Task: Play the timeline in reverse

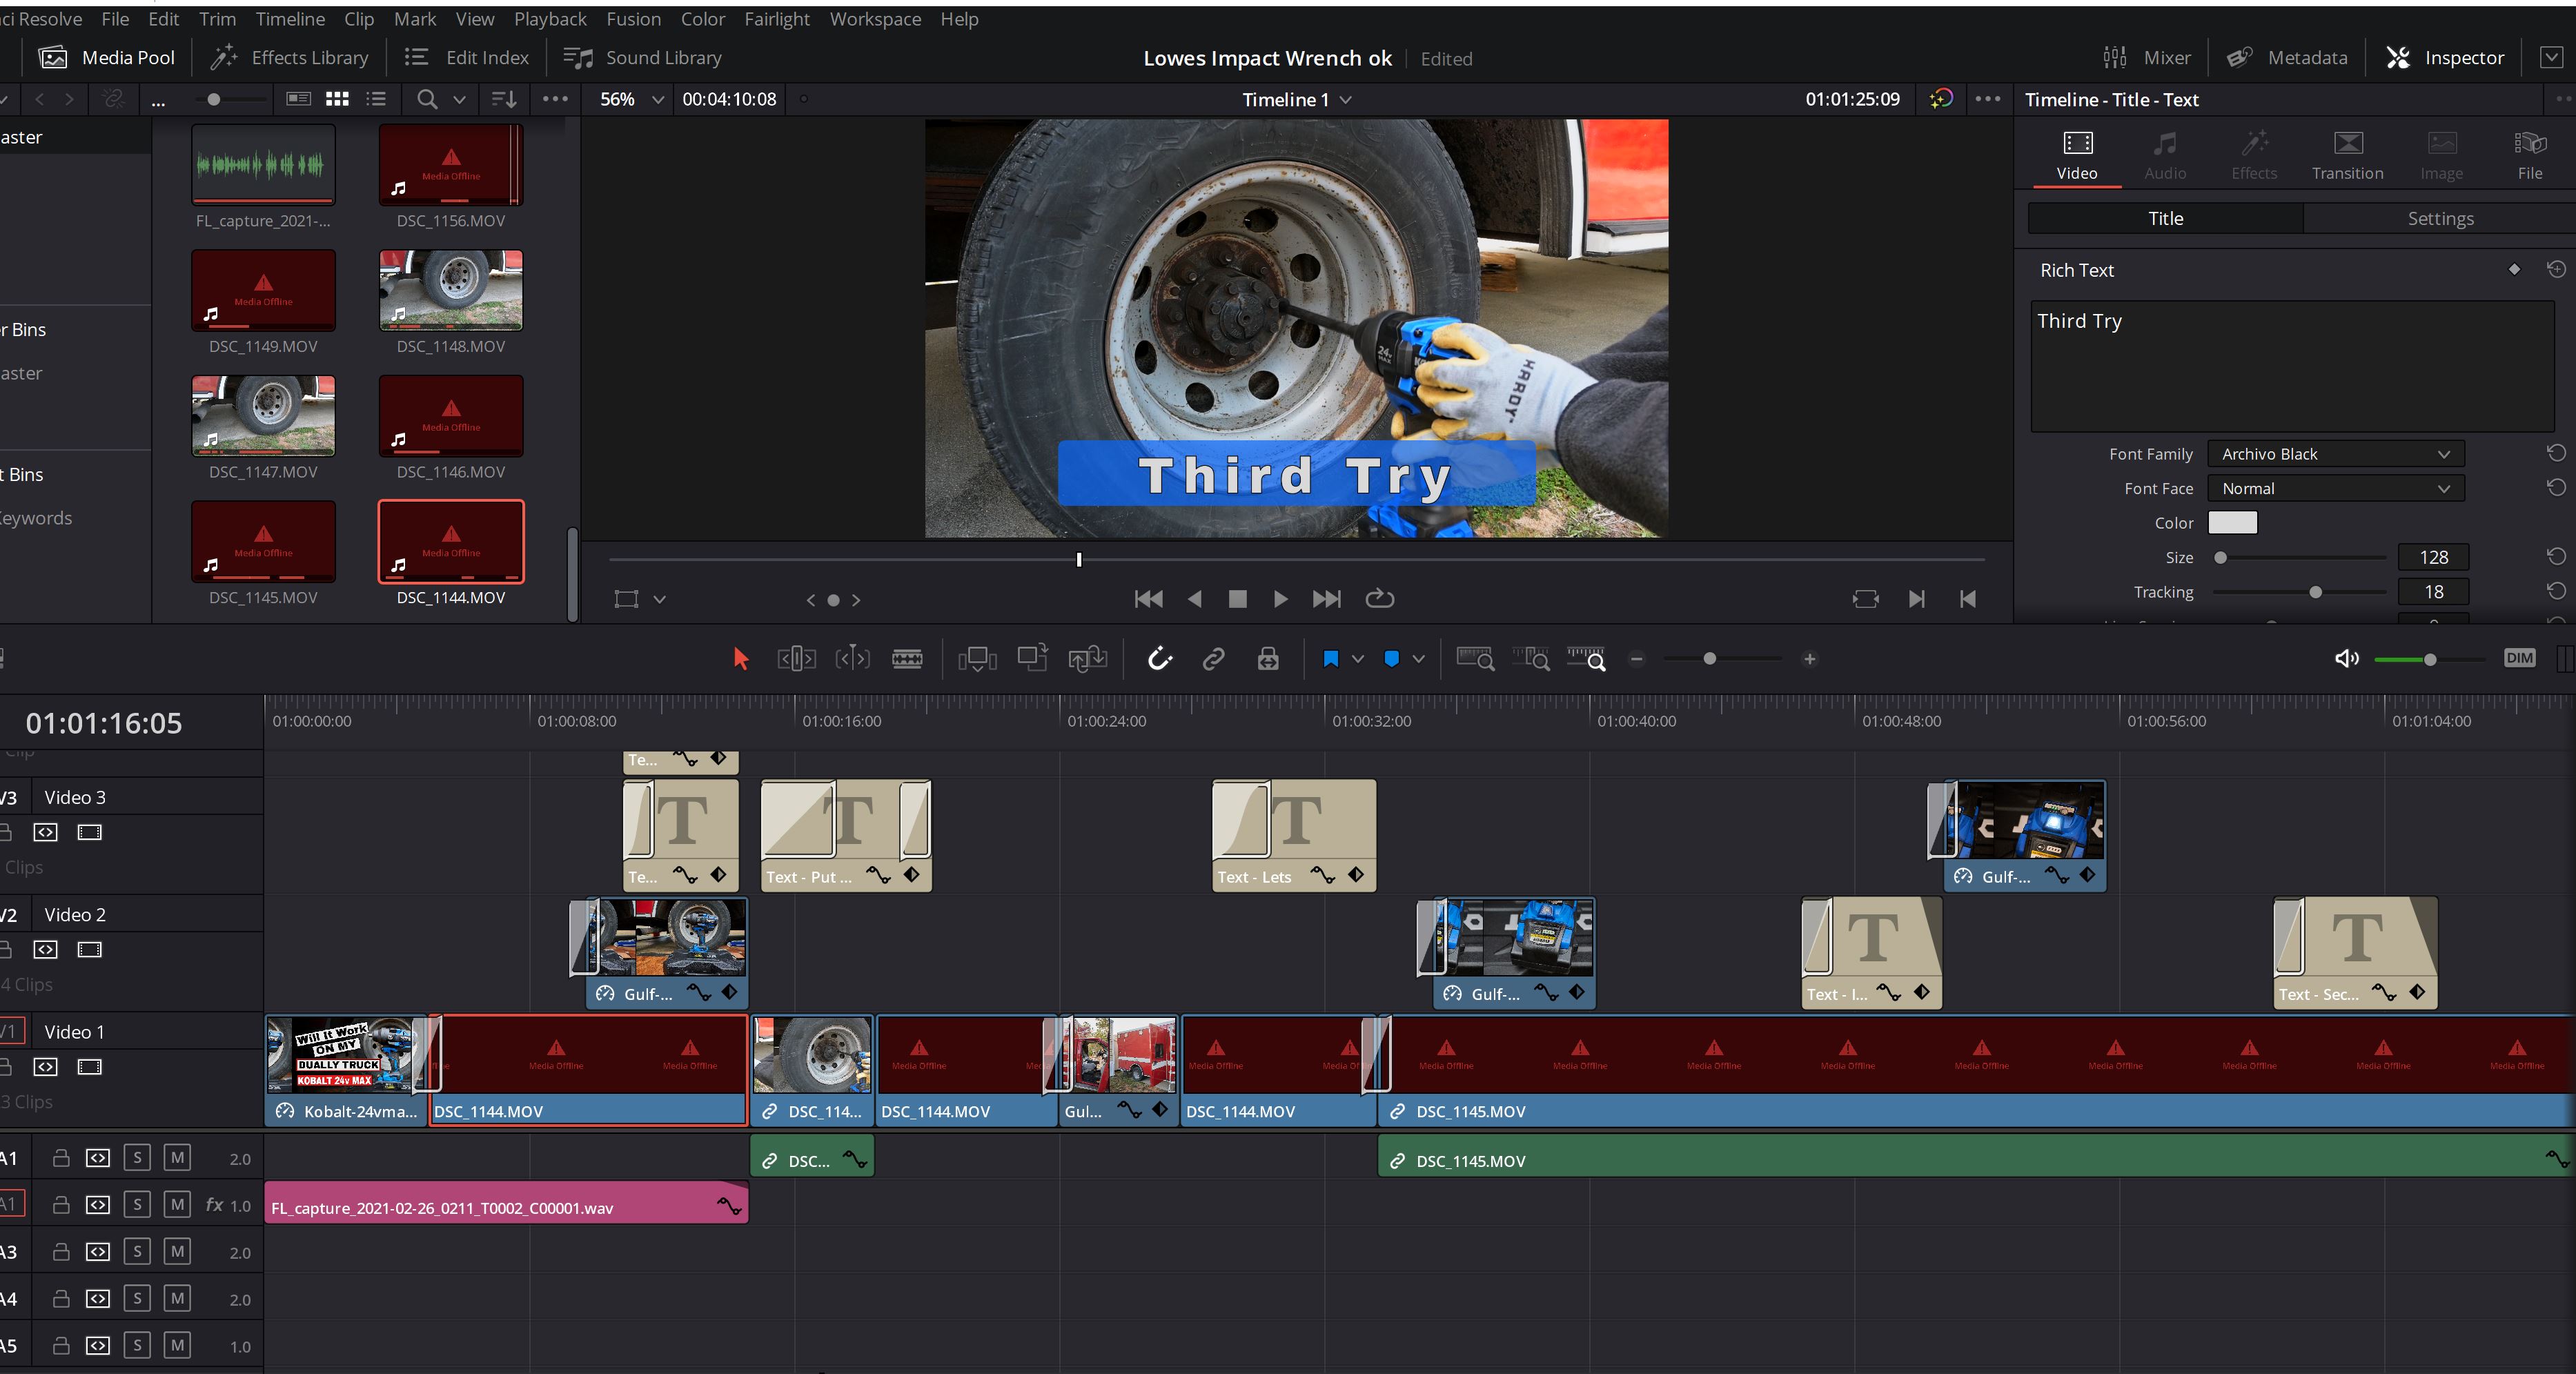Action: (x=1194, y=599)
